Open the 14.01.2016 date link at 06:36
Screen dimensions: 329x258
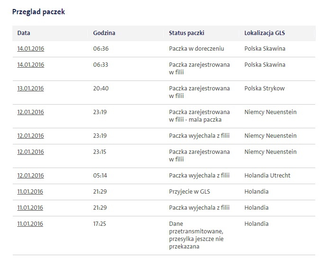30,49
